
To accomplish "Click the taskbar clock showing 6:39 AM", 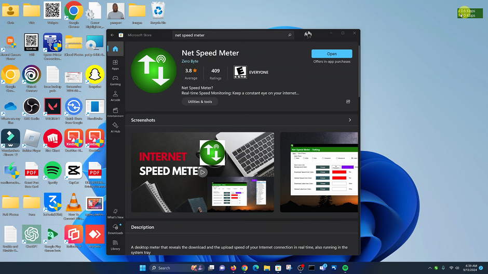I will tap(471, 268).
